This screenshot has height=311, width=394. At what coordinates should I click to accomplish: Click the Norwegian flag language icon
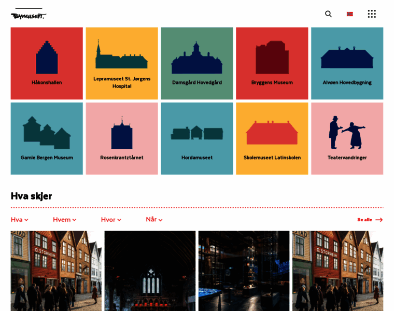pos(350,14)
